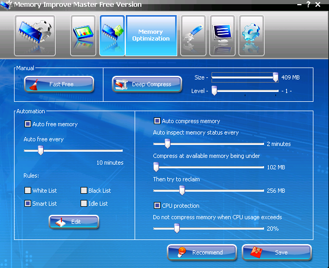The image size is (329, 268).
Task: Click the Deep Compress button
Action: tap(147, 84)
